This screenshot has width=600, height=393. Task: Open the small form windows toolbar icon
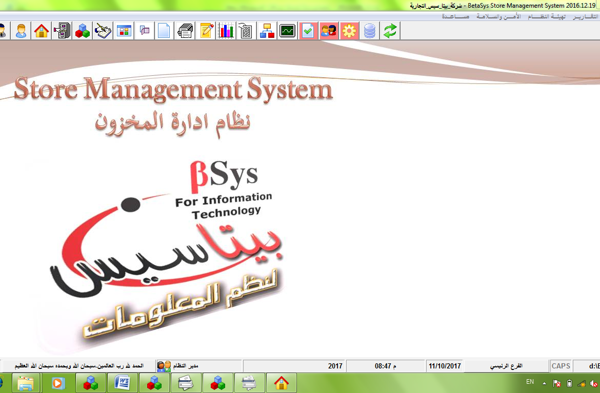pos(145,31)
